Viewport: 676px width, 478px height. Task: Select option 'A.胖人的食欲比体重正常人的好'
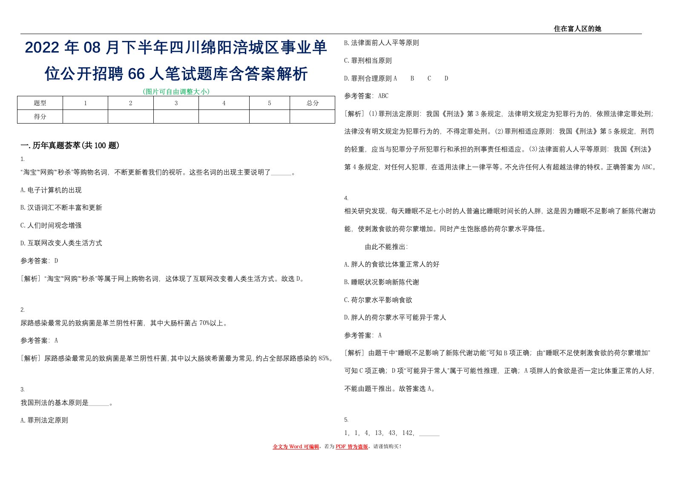[x=392, y=264]
